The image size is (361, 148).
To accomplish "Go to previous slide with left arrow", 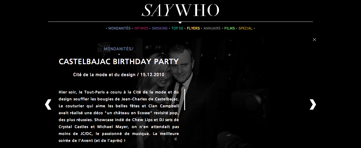I will click(x=48, y=104).
